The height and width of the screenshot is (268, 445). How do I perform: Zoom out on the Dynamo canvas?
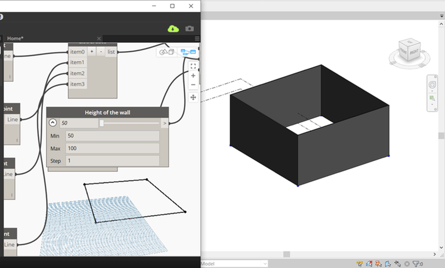tap(193, 85)
